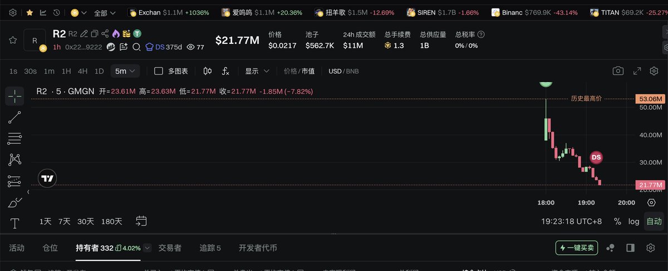This screenshot has width=668, height=271.
Task: Select 1H timeframe
Action: click(66, 71)
